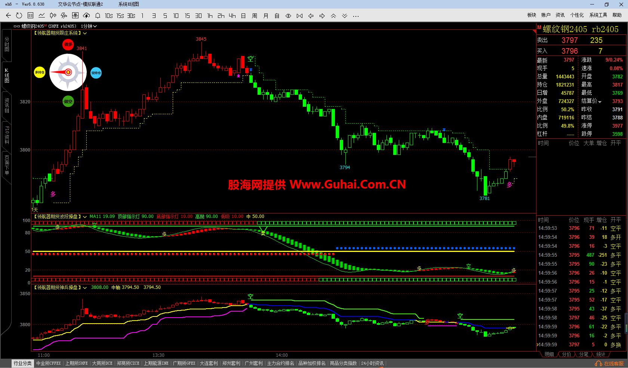The image size is (628, 368).
Task: Click the refresh/reload icon in the toolbar
Action: click(19, 16)
